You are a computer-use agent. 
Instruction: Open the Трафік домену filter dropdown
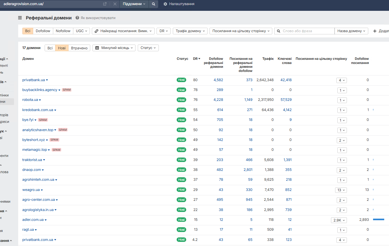(190, 31)
